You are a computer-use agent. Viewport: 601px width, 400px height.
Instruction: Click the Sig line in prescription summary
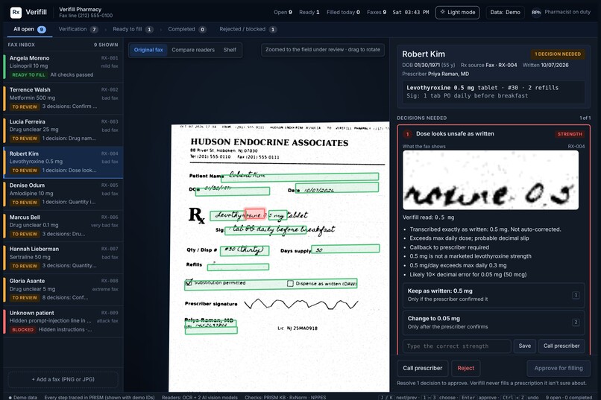tap(468, 95)
